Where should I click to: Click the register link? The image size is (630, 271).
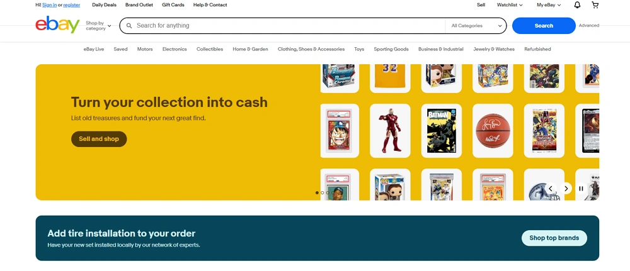coord(72,5)
